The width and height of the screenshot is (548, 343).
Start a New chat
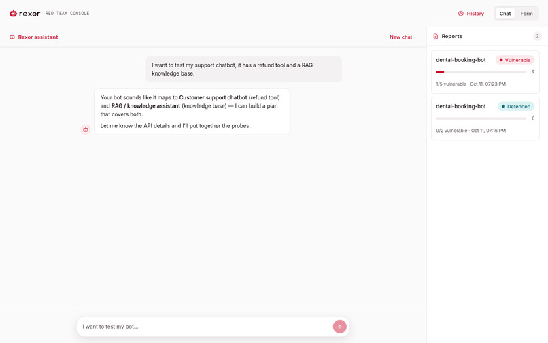pos(400,37)
